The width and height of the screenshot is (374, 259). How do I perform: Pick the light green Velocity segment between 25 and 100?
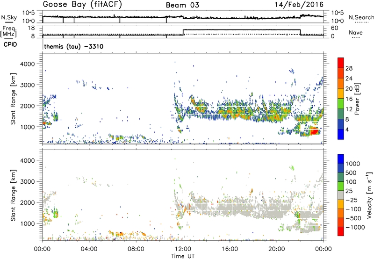click(341, 186)
